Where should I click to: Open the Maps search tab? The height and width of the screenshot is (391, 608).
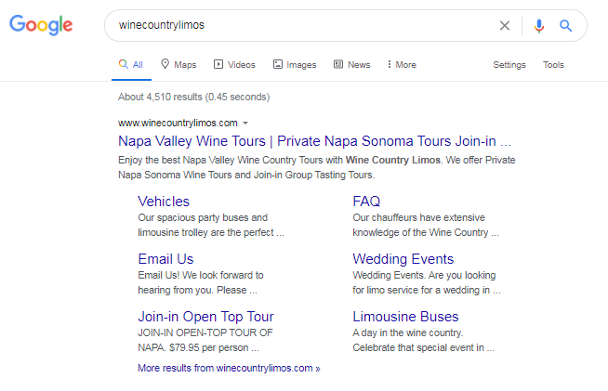point(178,65)
